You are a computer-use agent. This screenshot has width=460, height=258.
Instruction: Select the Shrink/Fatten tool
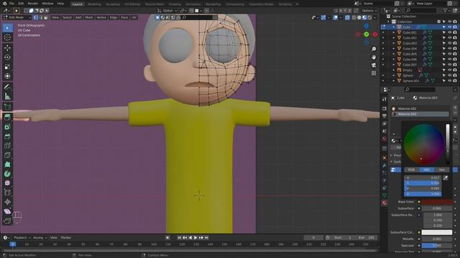tap(7, 202)
